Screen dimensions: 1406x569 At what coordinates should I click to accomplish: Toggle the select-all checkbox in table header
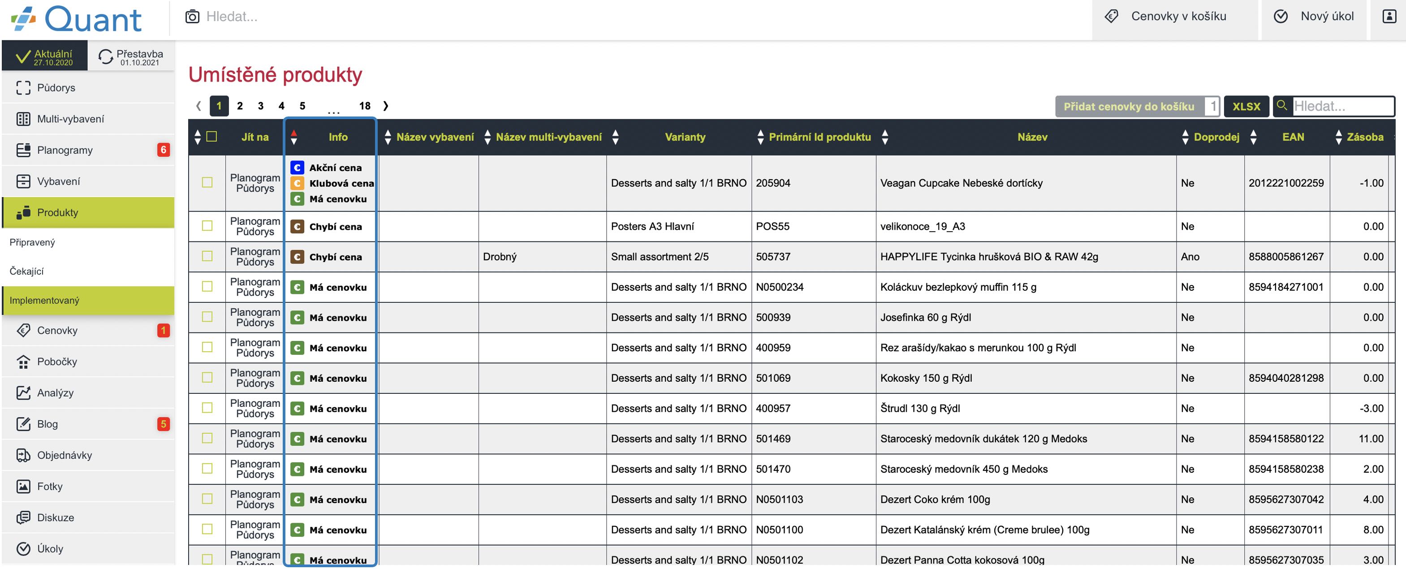[212, 136]
